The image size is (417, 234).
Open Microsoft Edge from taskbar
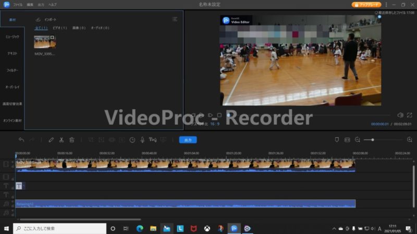[x=140, y=228]
